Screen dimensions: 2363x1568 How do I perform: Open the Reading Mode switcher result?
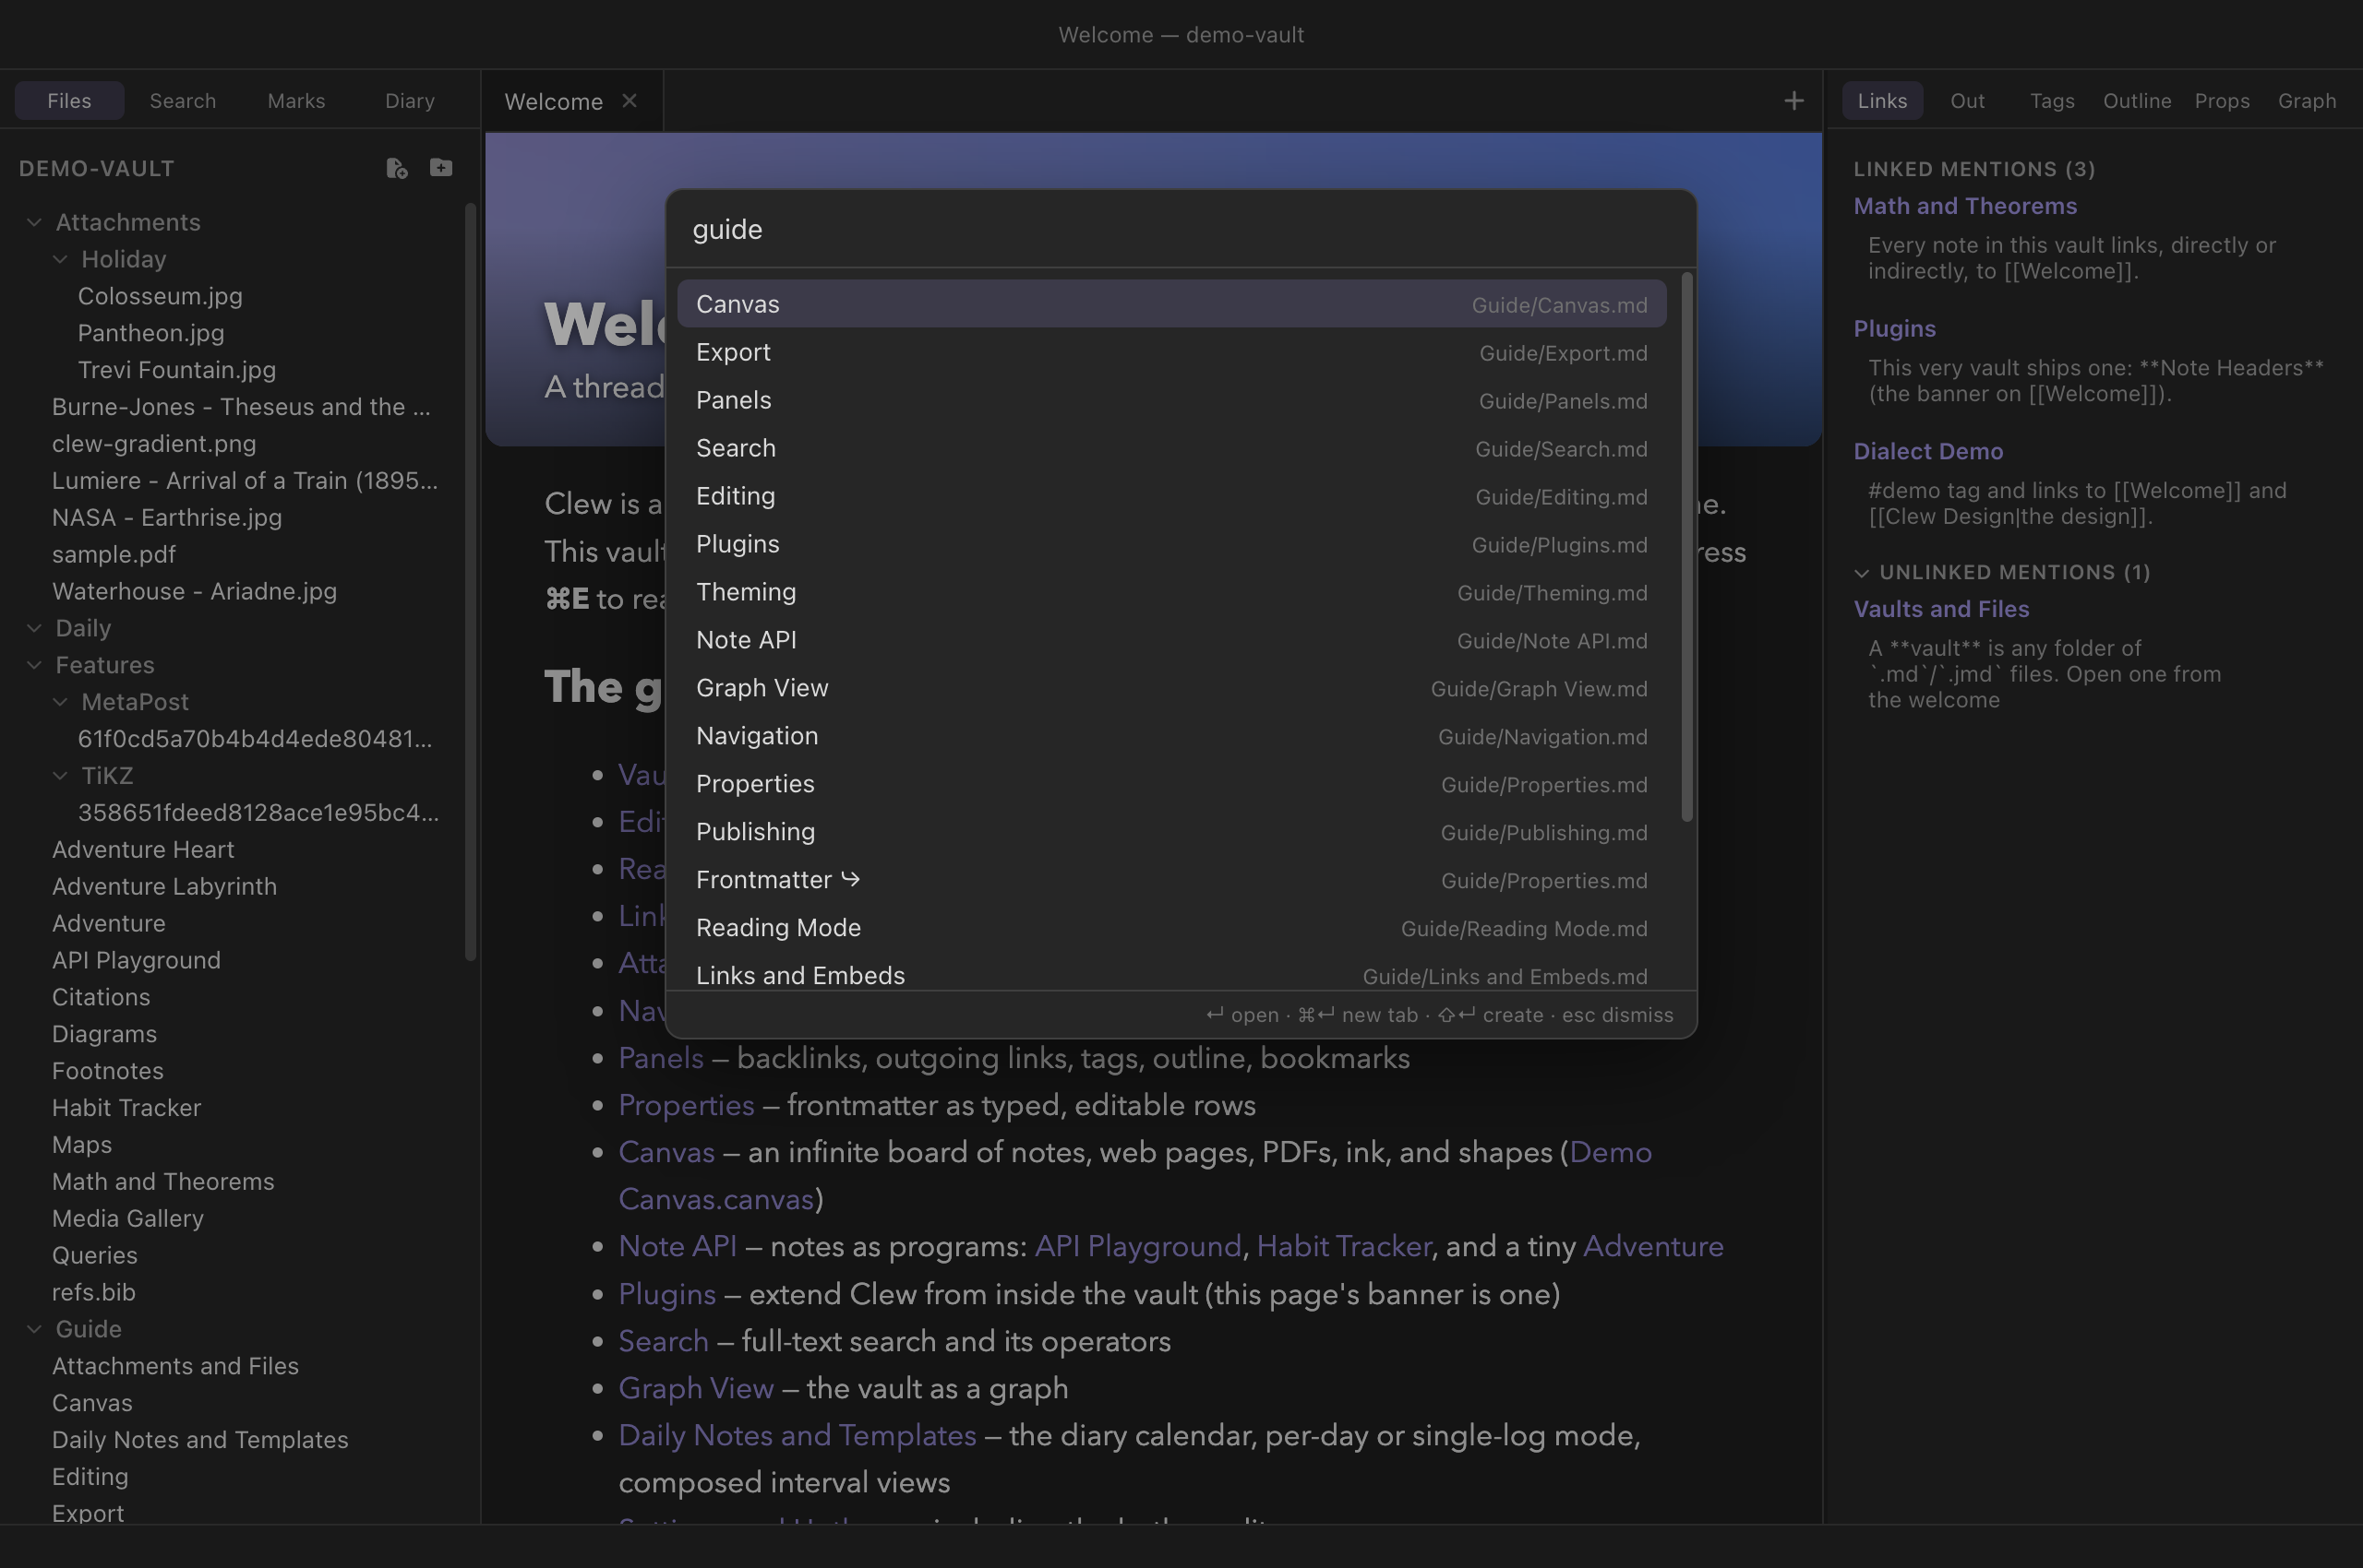1172,928
